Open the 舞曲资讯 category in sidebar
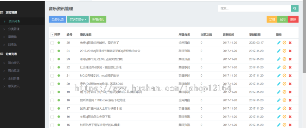Viewport: 306px width, 128px height. pos(14,63)
